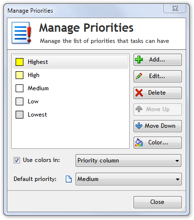Click the gray Move Up arrow icon
The width and height of the screenshot is (194, 220).
139,109
